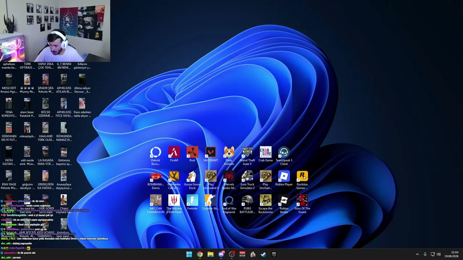The height and width of the screenshot is (260, 463).
Task: Open the Windows Start menu
Action: tap(189, 254)
